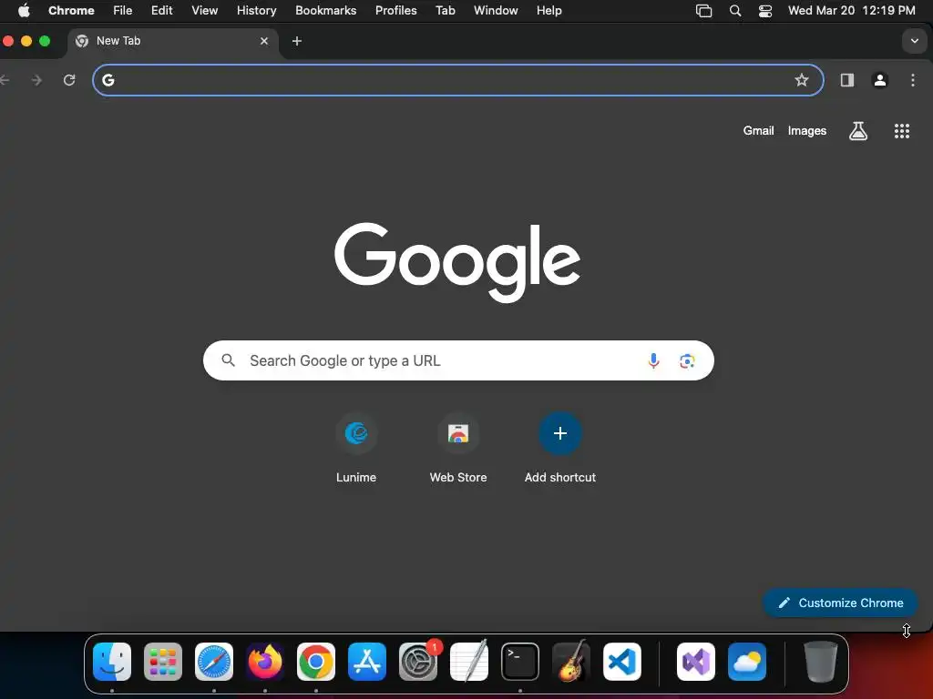The width and height of the screenshot is (933, 699).
Task: Open Spotlight search in menu bar
Action: (x=735, y=11)
